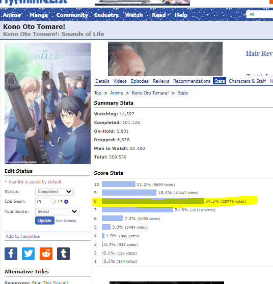Screen dimensions: 273x284
Task: Open the Industry menu
Action: [x=106, y=15]
